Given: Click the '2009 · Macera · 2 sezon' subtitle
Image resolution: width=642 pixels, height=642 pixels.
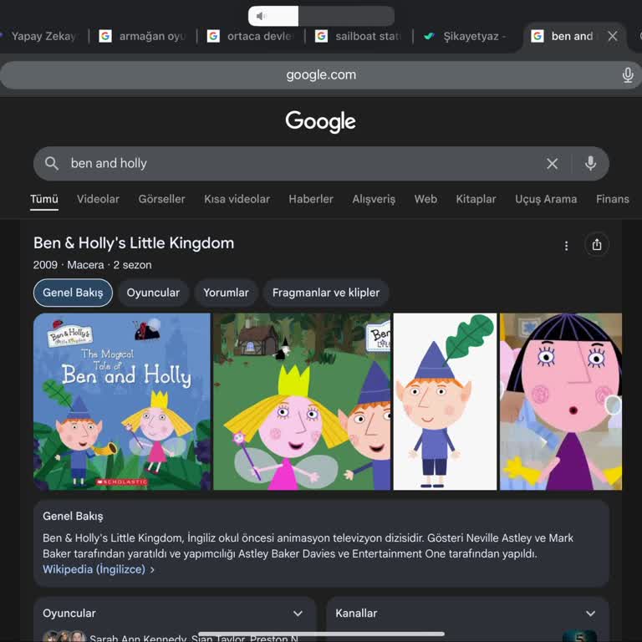Looking at the screenshot, I should (93, 265).
